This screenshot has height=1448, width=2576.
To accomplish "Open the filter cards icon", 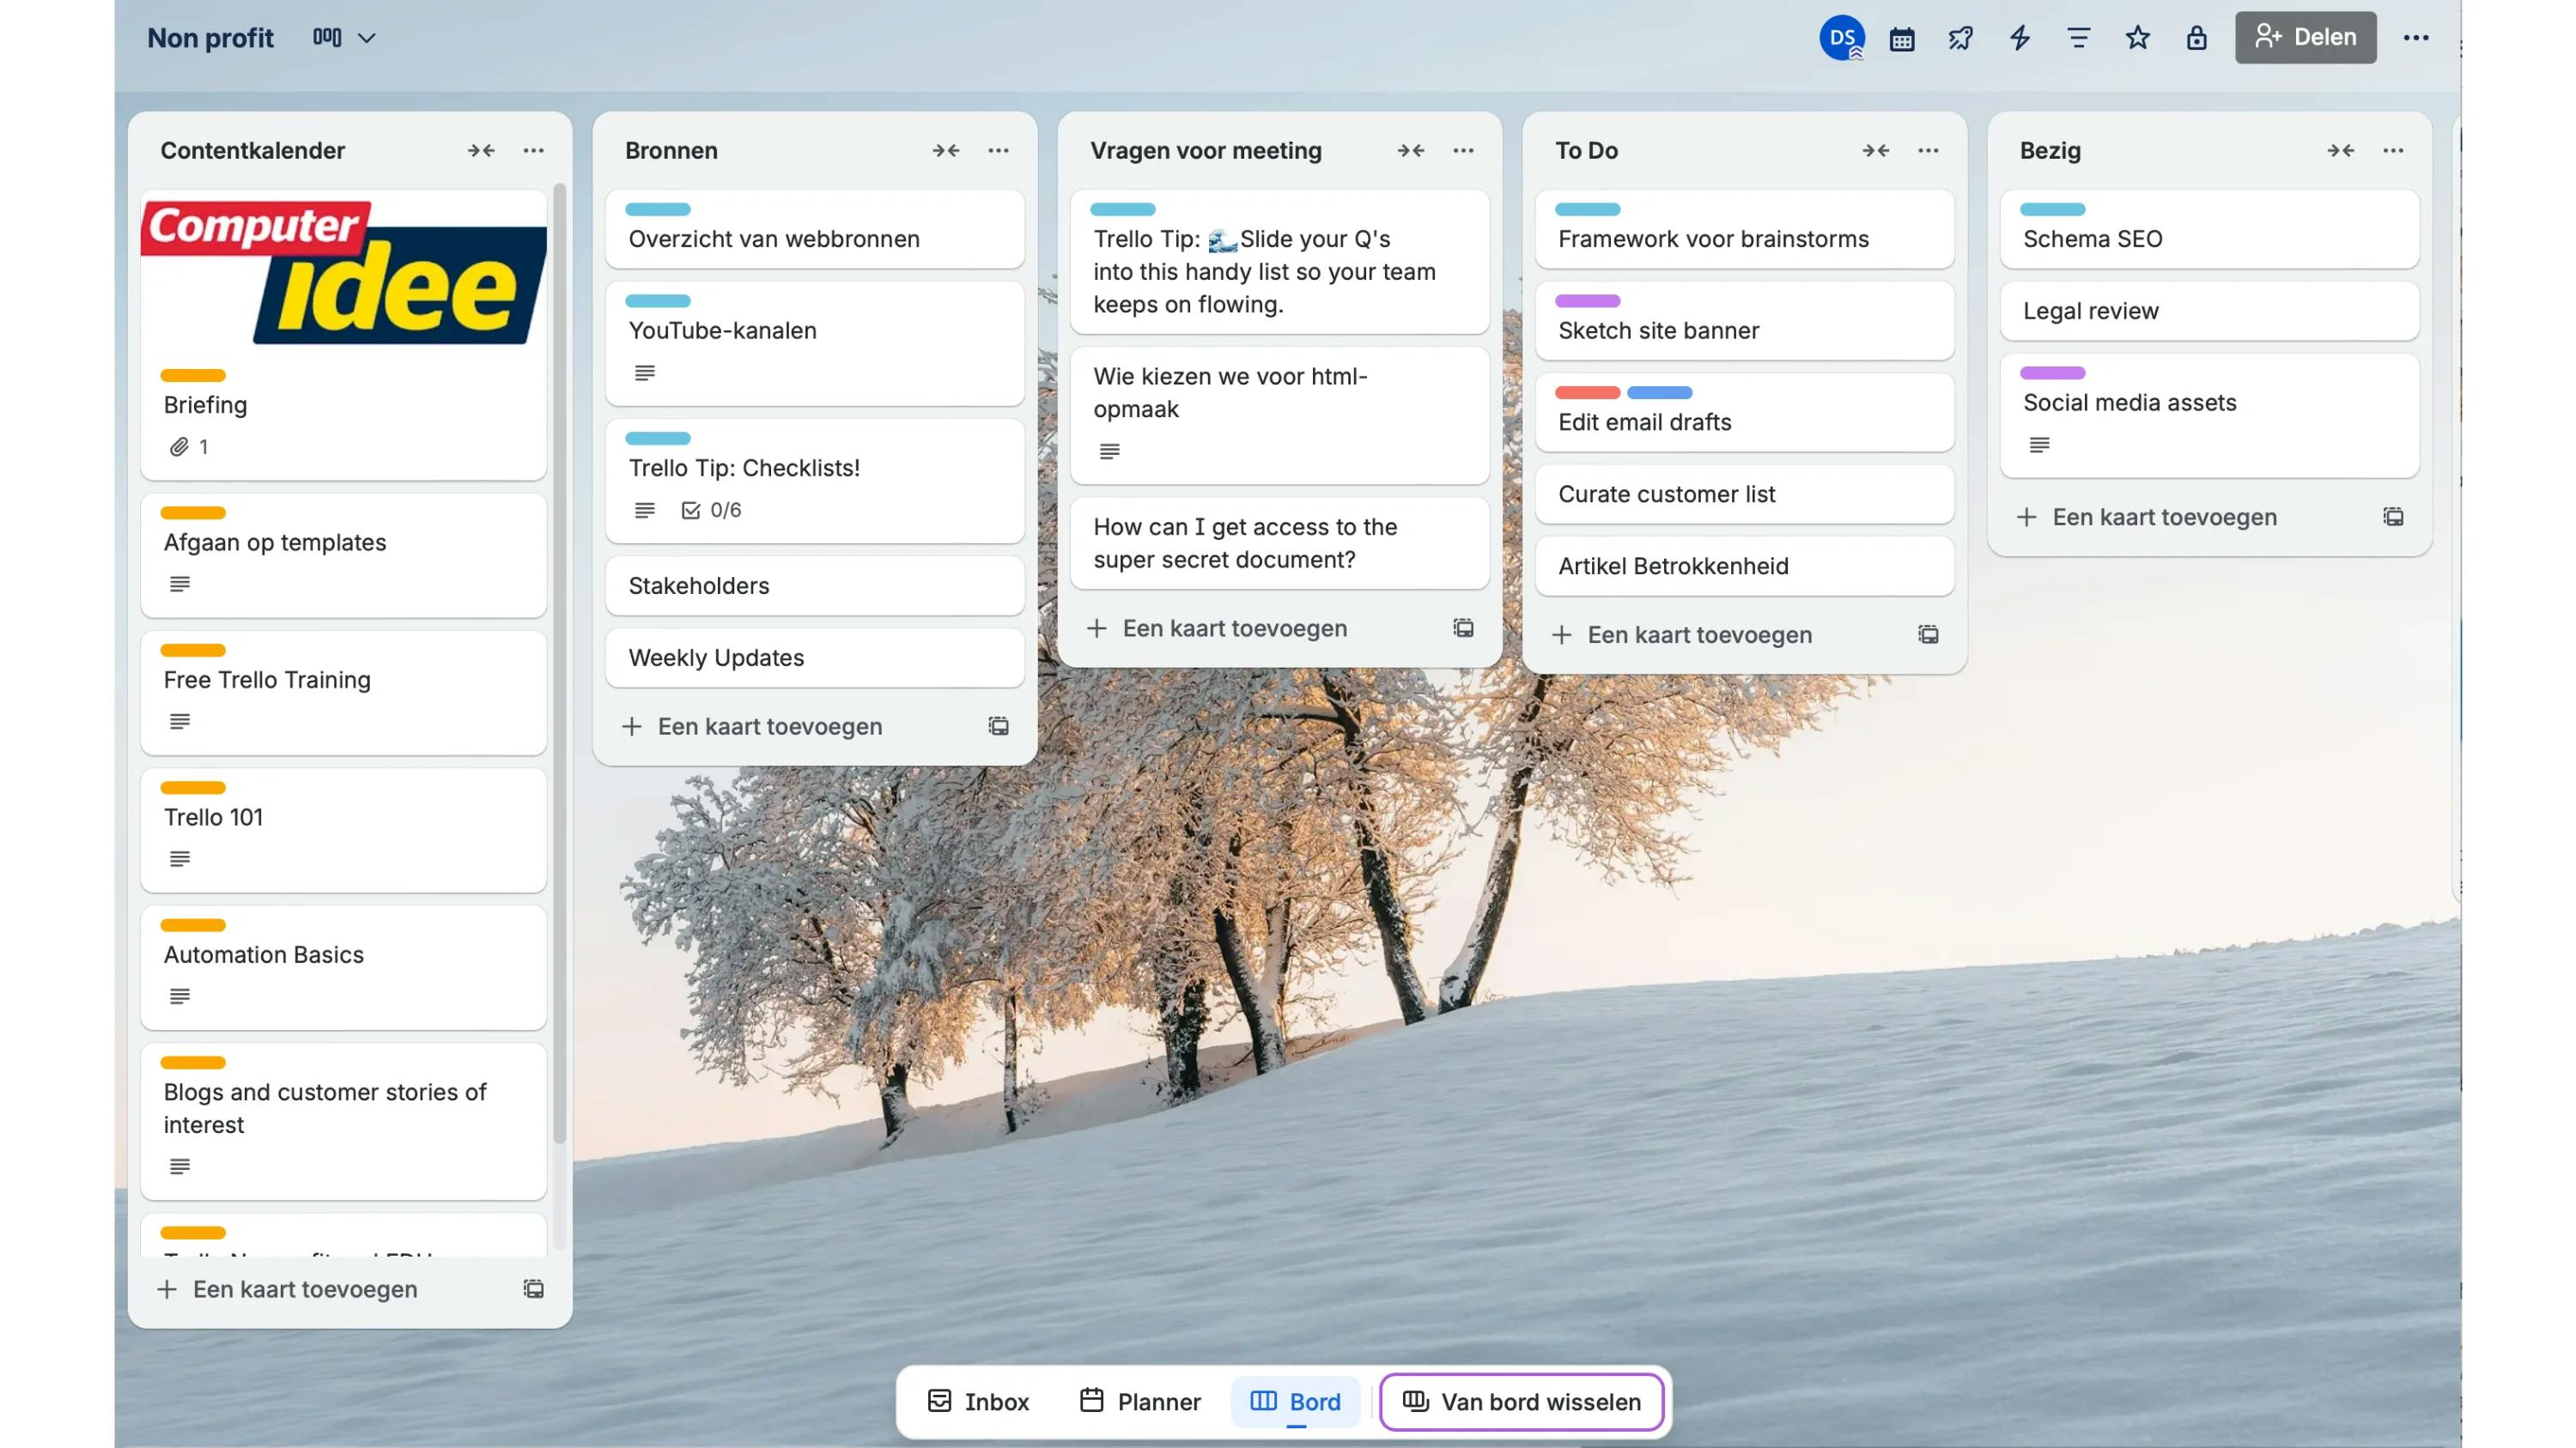I will click(x=2078, y=38).
